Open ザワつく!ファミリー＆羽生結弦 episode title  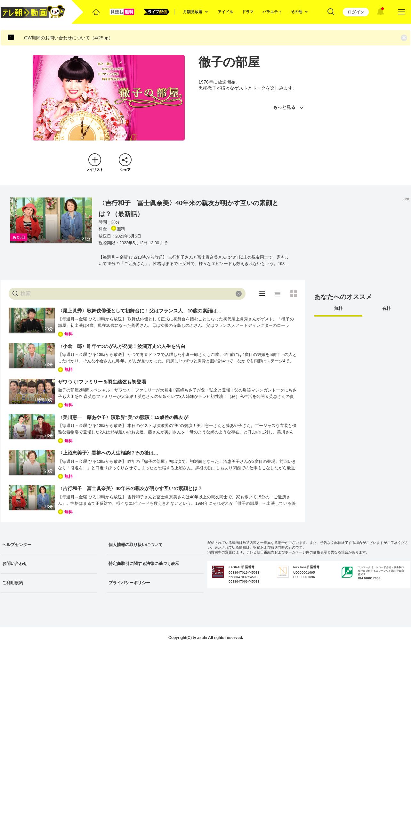click(x=102, y=382)
